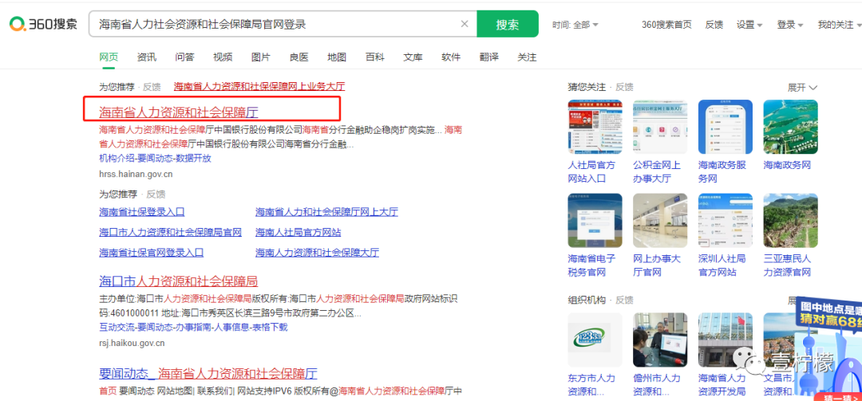Click 人事信息 sublink
Image resolution: width=862 pixels, height=401 pixels.
231,328
